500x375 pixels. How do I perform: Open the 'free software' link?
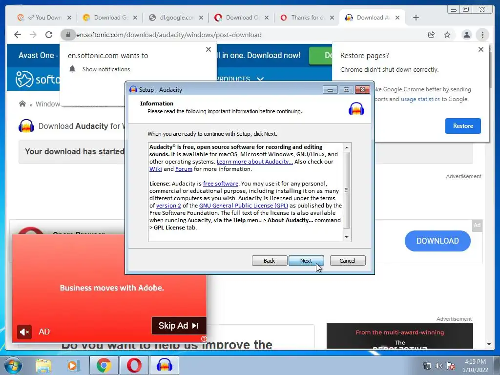click(221, 184)
